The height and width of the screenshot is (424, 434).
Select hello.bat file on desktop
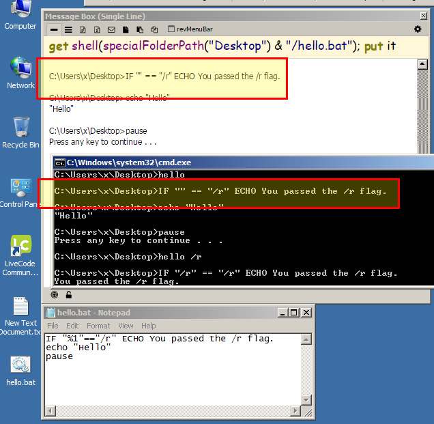click(20, 371)
